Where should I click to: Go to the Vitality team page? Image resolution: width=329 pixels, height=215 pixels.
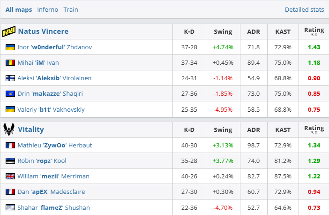(31, 129)
